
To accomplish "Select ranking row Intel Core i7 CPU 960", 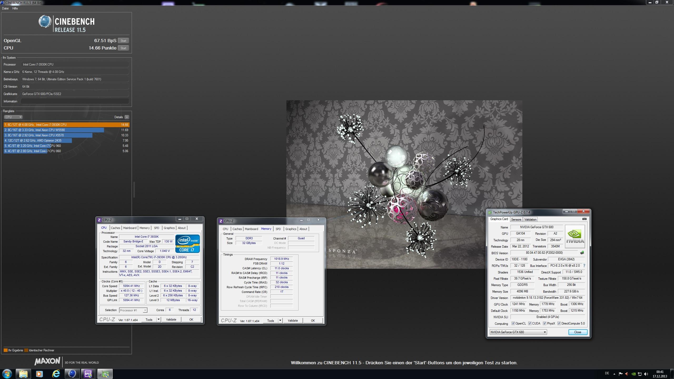I will pos(67,146).
